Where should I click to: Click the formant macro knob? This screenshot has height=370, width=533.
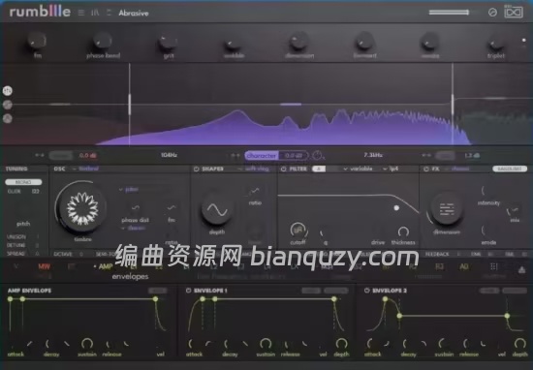tap(364, 42)
